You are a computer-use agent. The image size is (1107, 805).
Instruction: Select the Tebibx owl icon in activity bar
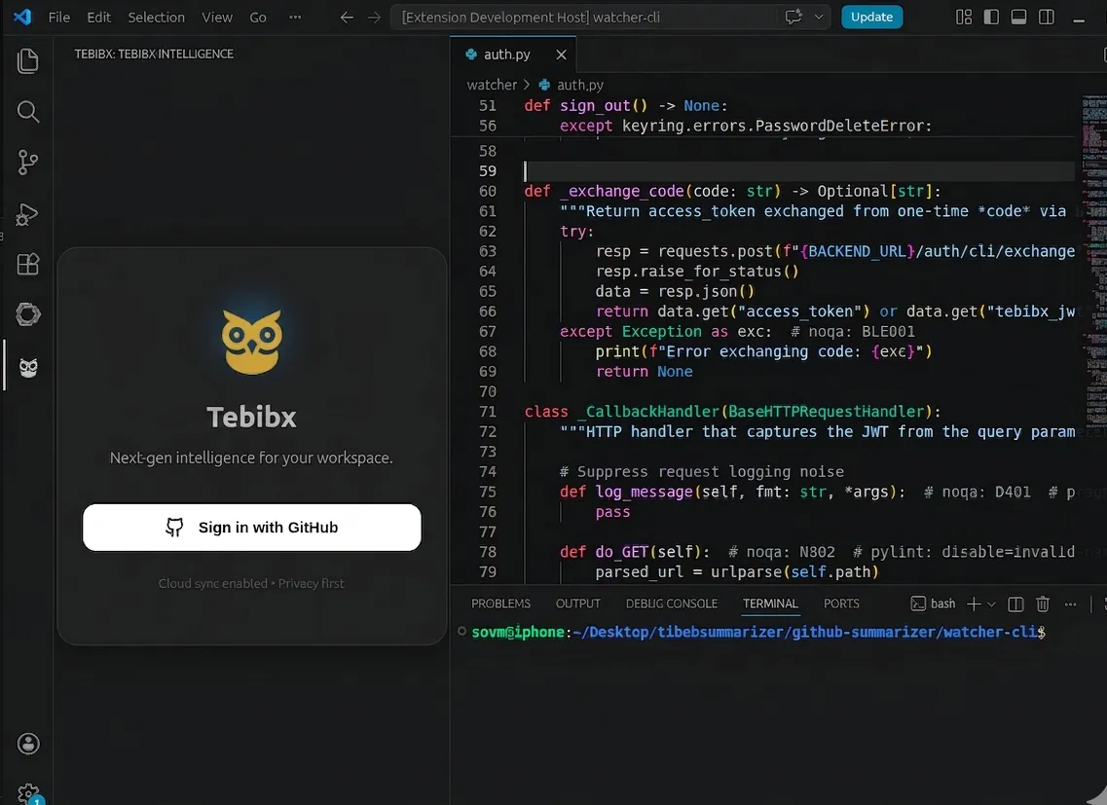[x=27, y=367]
